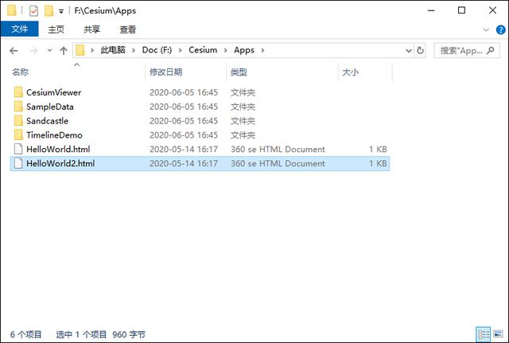Go up one folder level
509x343 pixels.
[x=64, y=51]
